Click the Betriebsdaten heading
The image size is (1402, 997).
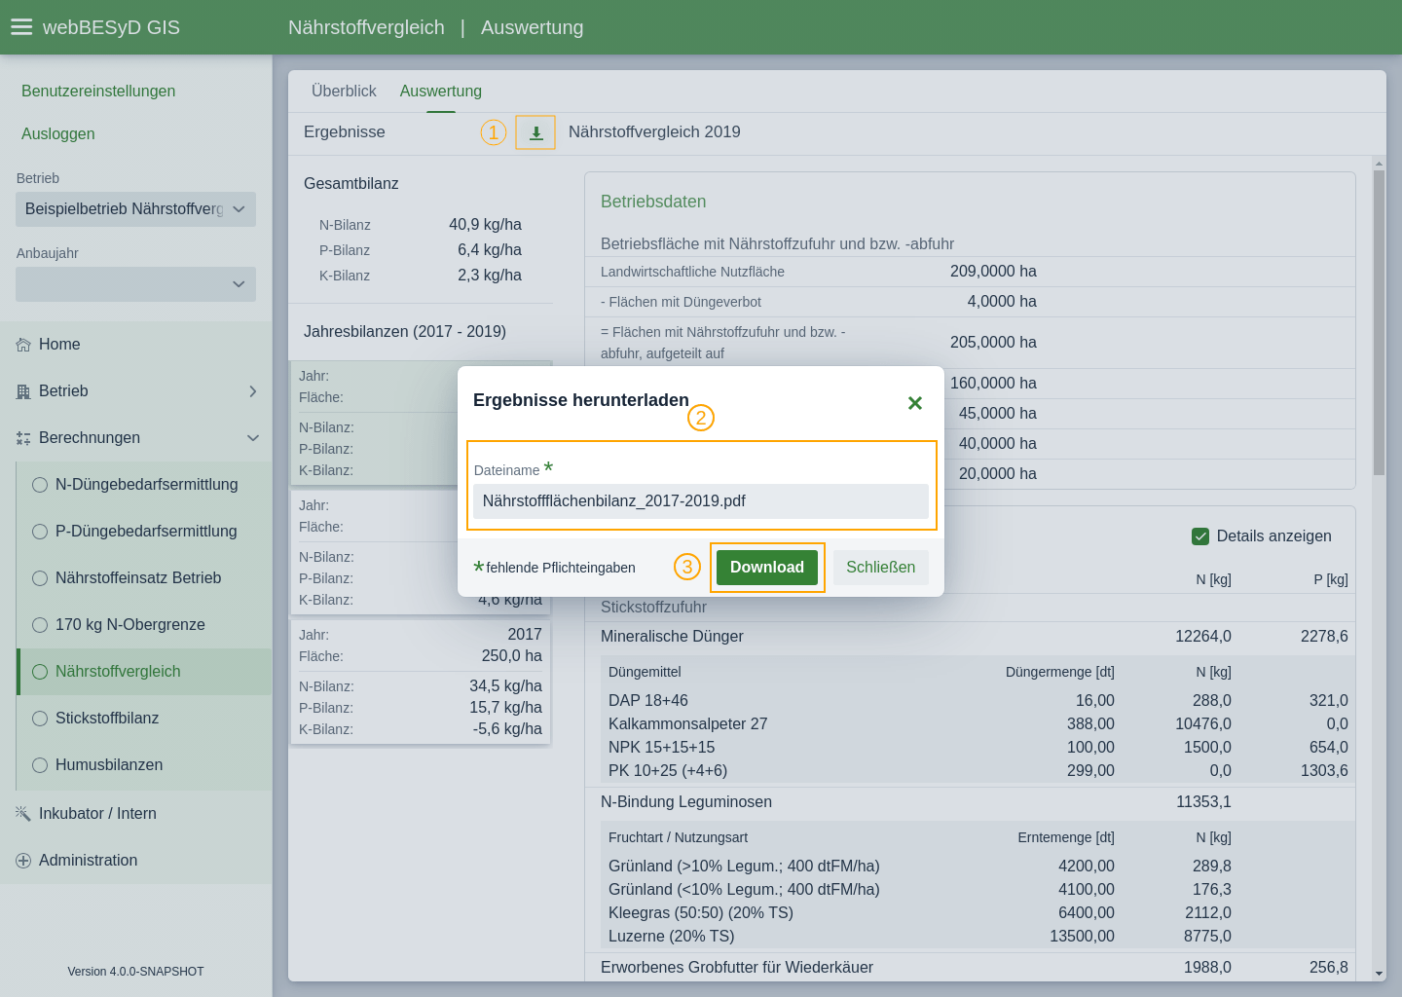click(x=653, y=202)
